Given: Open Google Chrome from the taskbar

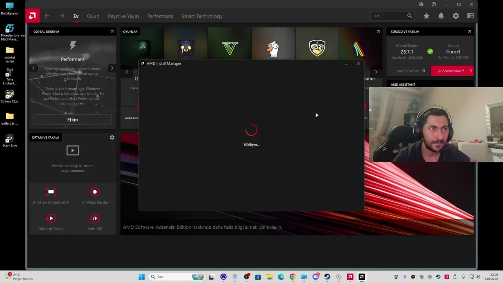Looking at the screenshot, I should pyautogui.click(x=292, y=277).
